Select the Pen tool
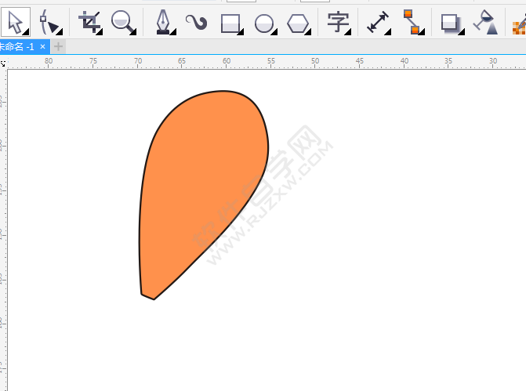This screenshot has width=526, height=391. 162,22
